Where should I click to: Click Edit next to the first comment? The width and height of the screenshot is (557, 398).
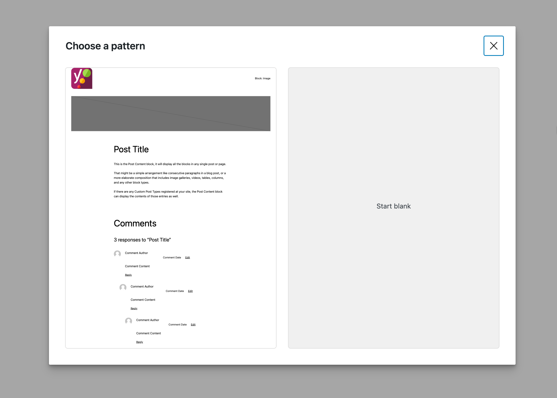click(x=187, y=257)
